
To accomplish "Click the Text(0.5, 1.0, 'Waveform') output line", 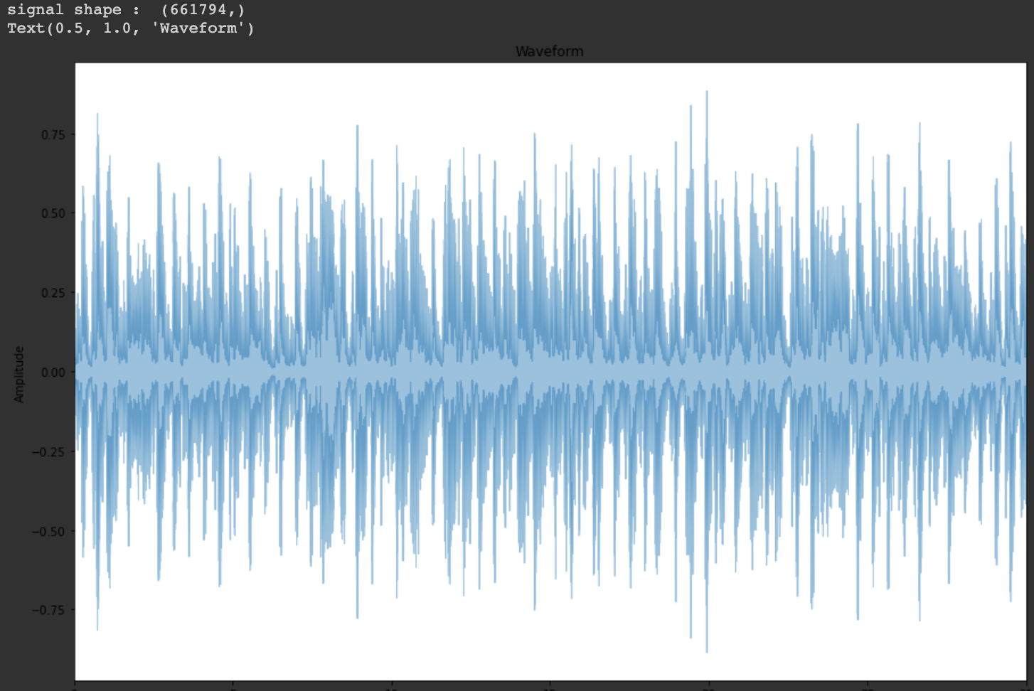I will 131,28.
